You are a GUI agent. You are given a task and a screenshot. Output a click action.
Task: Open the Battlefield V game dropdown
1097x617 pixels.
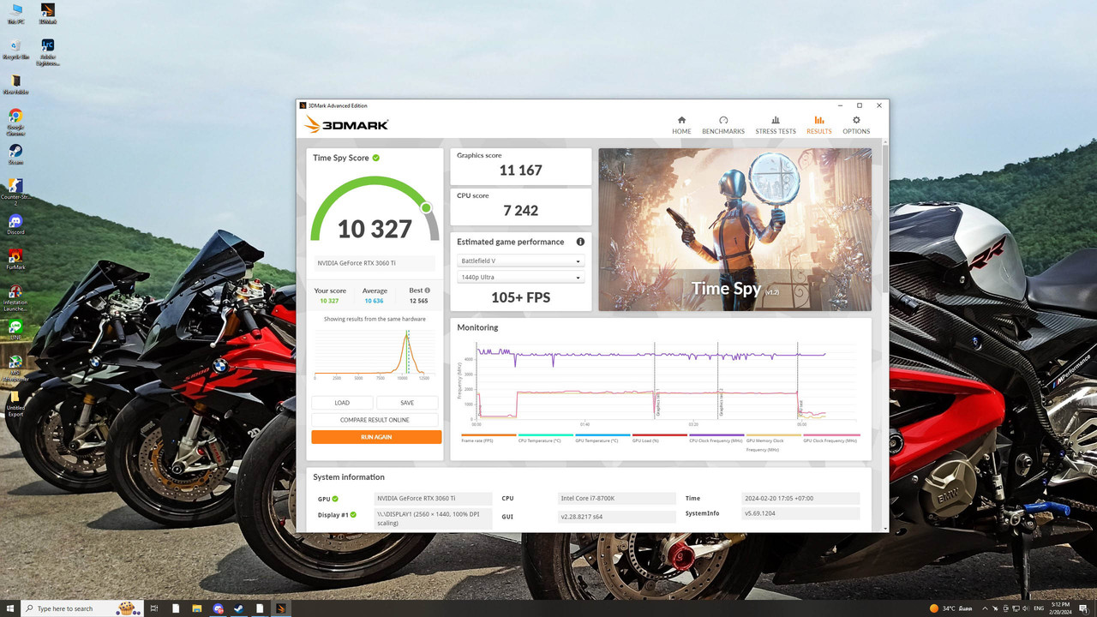click(520, 261)
